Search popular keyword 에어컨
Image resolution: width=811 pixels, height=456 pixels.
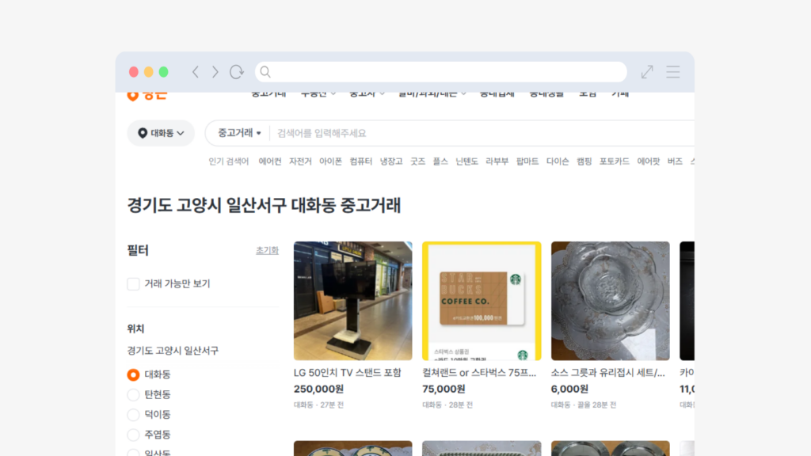point(270,161)
